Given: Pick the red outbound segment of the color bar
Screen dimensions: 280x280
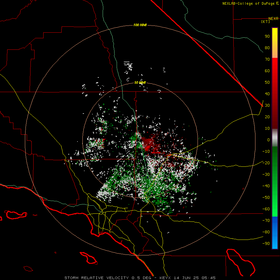Looking at the screenshot, I should point(275,93).
